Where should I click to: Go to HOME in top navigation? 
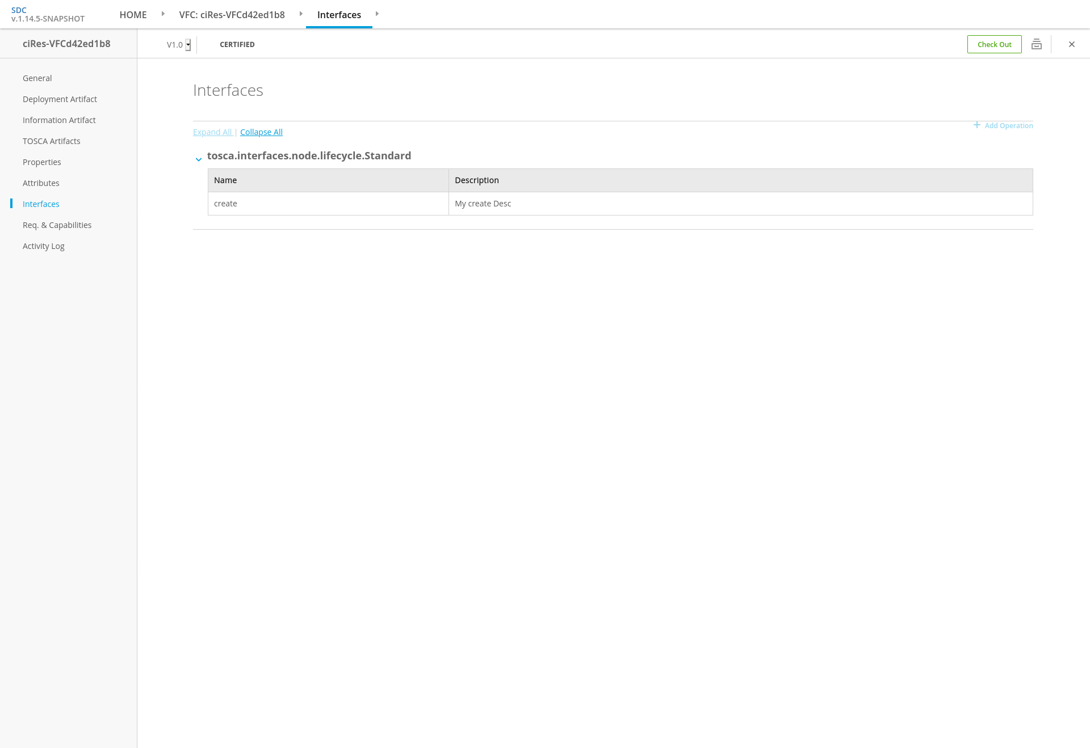133,15
